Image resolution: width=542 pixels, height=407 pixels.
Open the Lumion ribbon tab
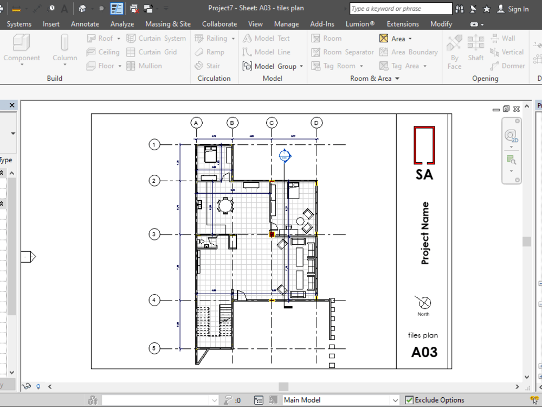pos(360,24)
